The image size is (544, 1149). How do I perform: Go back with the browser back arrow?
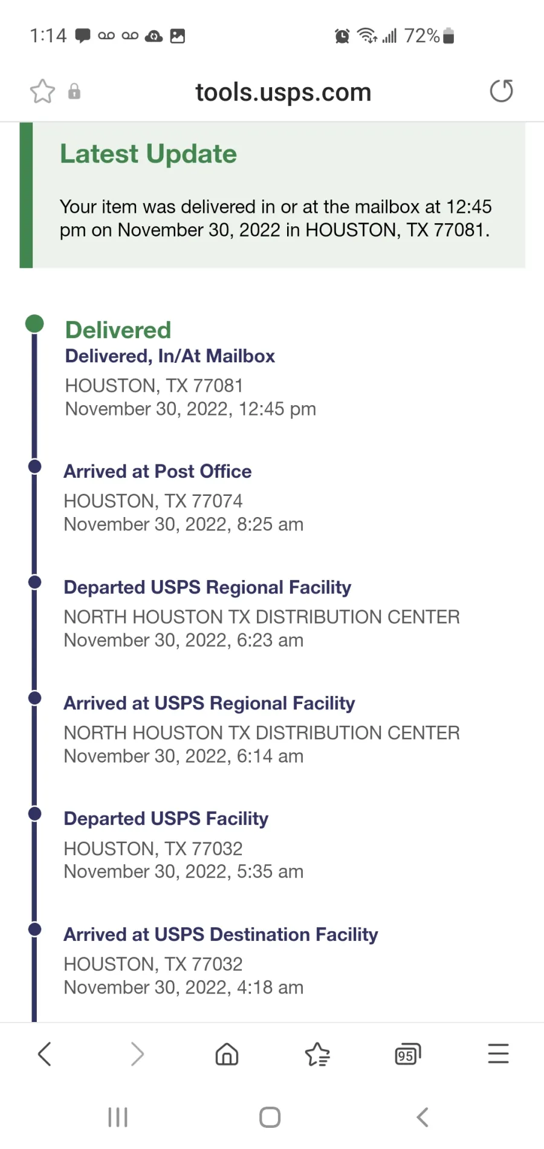click(45, 1054)
